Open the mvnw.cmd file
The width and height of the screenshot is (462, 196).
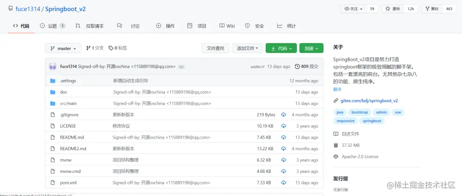[x=70, y=171]
